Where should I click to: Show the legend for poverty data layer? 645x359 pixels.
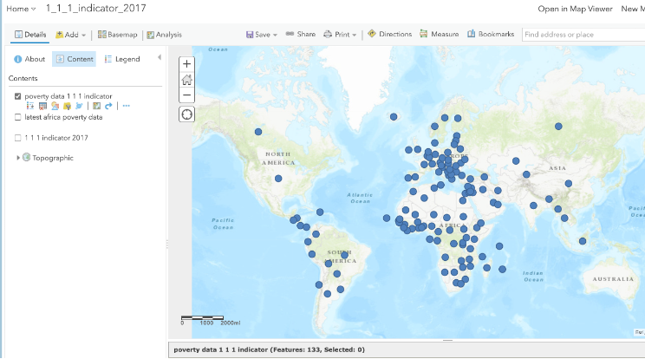(x=30, y=106)
